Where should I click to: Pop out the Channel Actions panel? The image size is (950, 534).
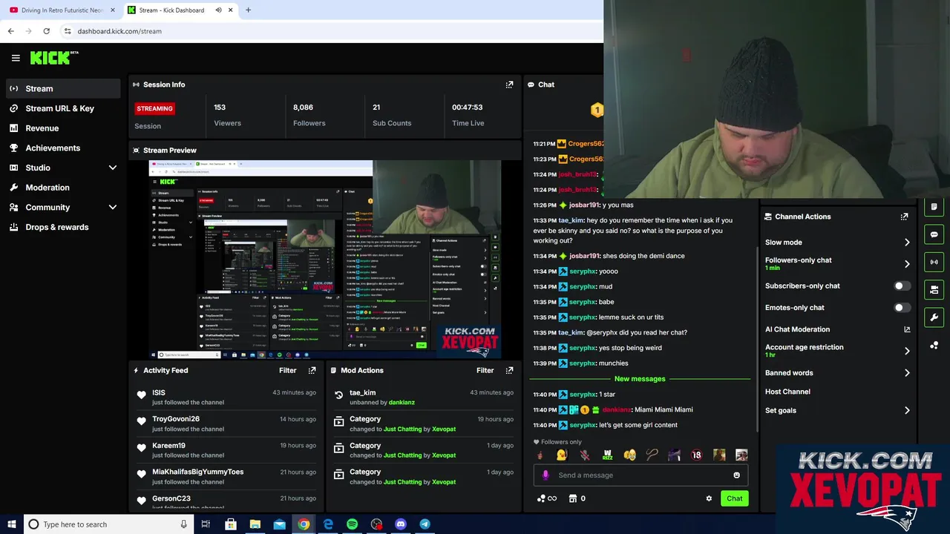click(x=904, y=217)
